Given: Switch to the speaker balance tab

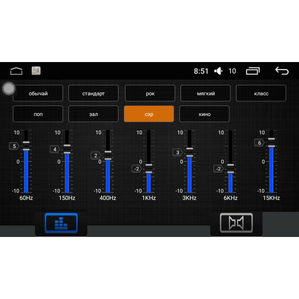Looking at the screenshot, I should click(x=236, y=223).
